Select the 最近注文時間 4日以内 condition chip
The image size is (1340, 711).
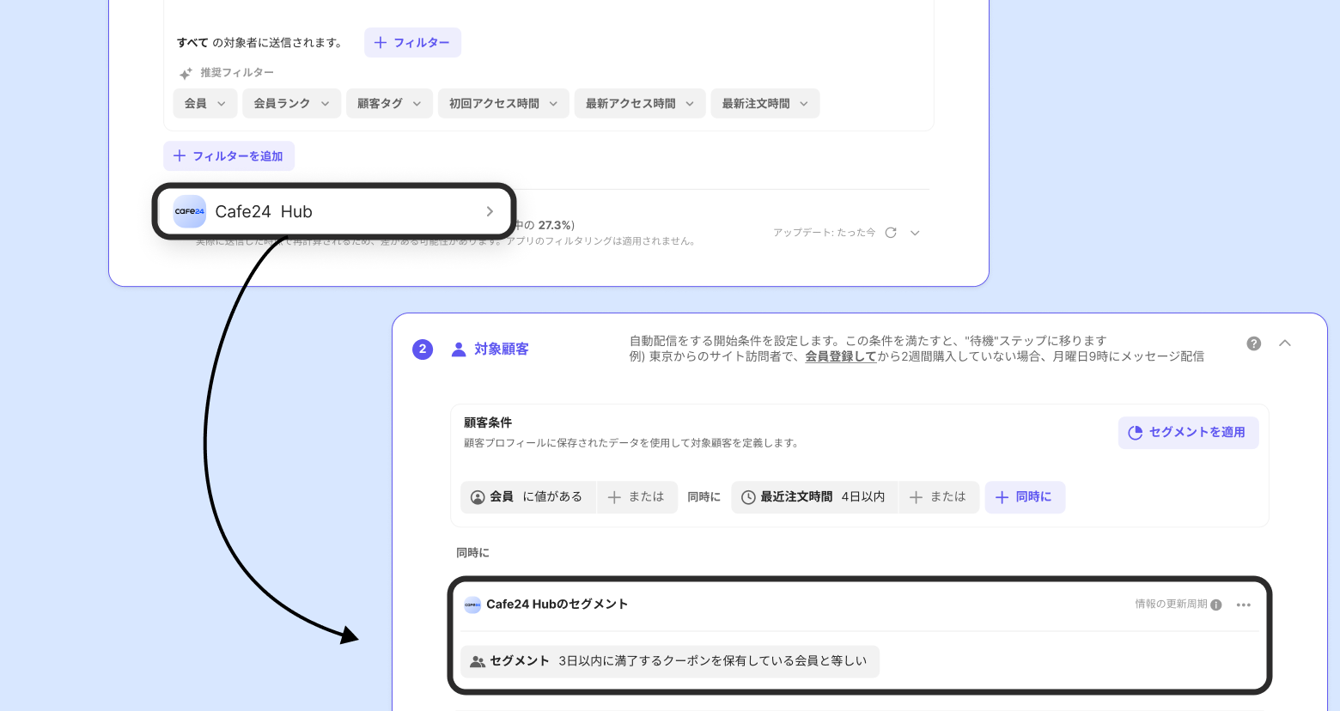(x=814, y=497)
